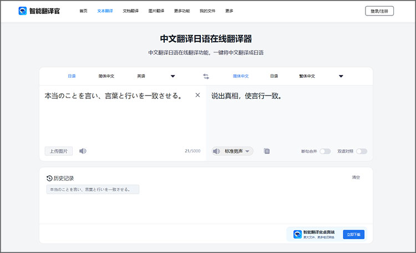The width and height of the screenshot is (416, 253).
Task: Select 简体中文 as target language
Action: pos(241,76)
